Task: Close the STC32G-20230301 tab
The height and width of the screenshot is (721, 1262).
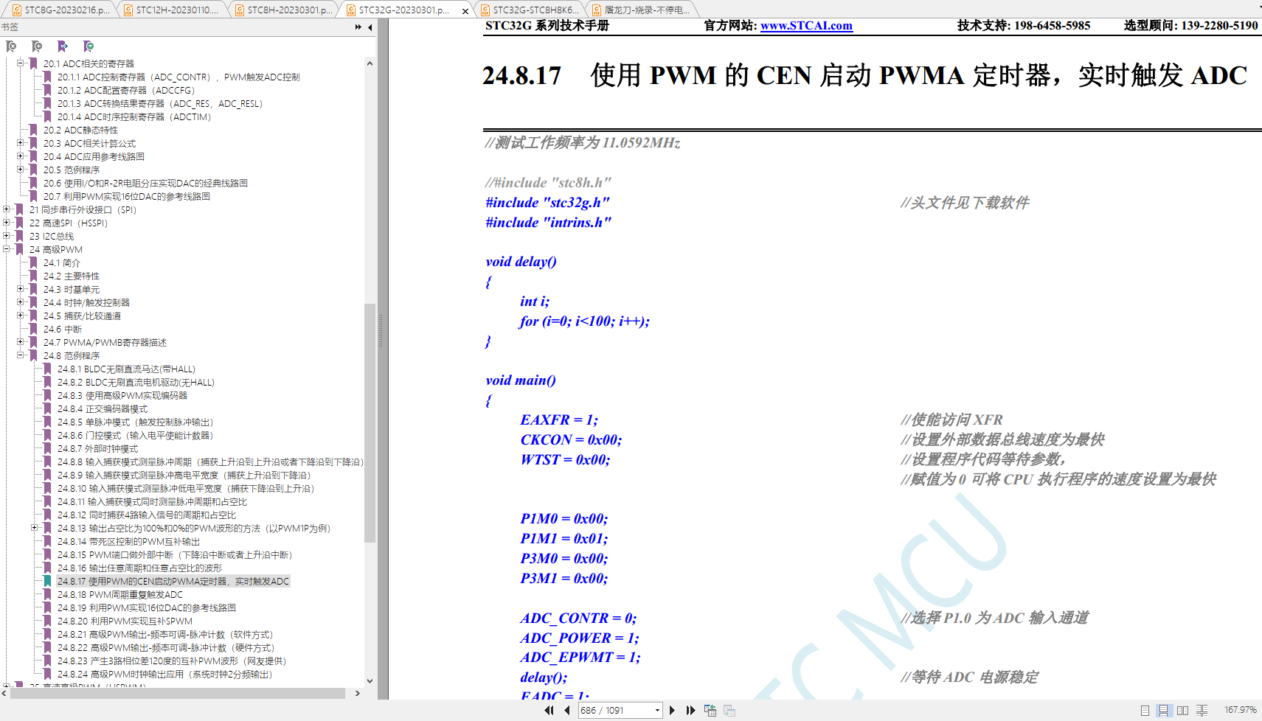Action: [465, 11]
